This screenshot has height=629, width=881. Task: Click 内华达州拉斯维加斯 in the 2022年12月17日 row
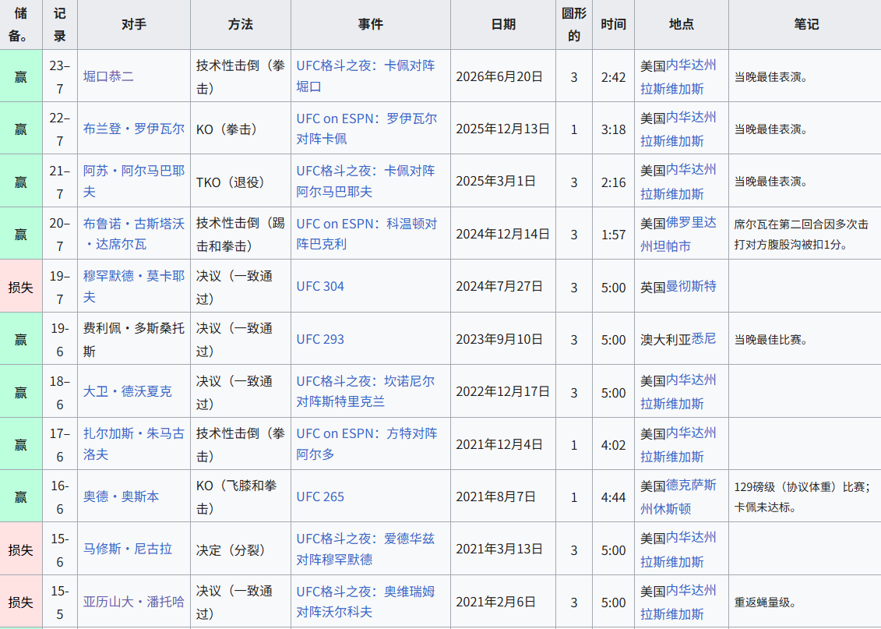[x=678, y=391]
